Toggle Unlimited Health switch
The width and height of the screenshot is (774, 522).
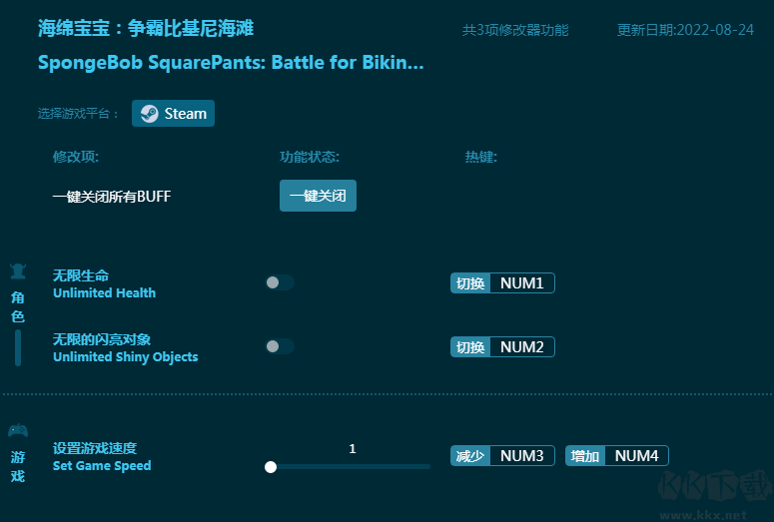(280, 282)
